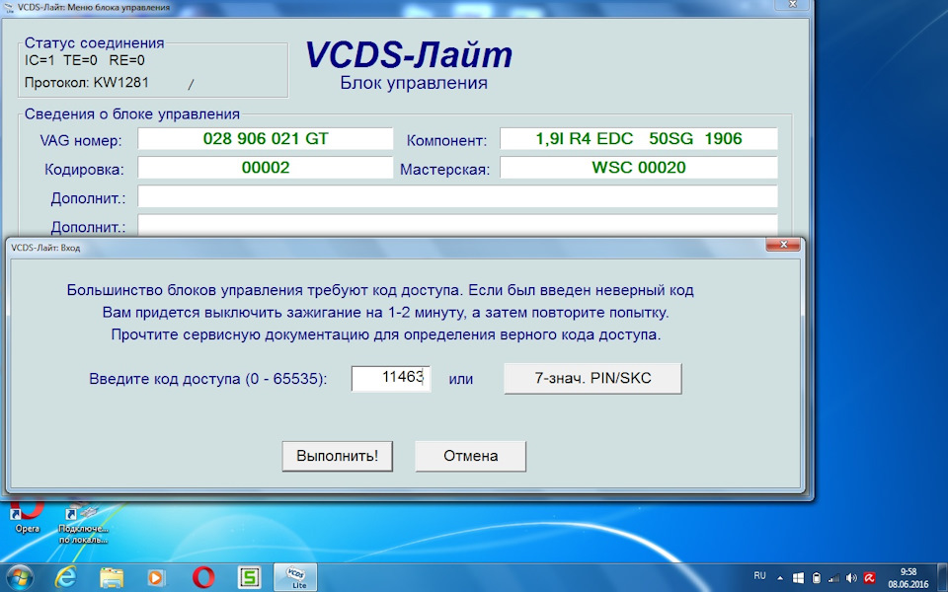
Task: Click the Мастерская value WSC 00020
Action: [x=639, y=168]
